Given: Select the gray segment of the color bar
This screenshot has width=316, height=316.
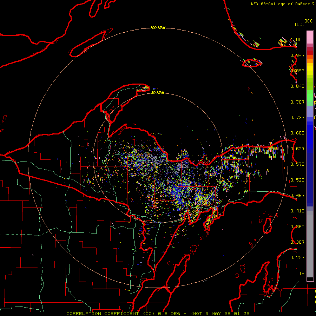Looking at the screenshot, I should click(x=310, y=244).
